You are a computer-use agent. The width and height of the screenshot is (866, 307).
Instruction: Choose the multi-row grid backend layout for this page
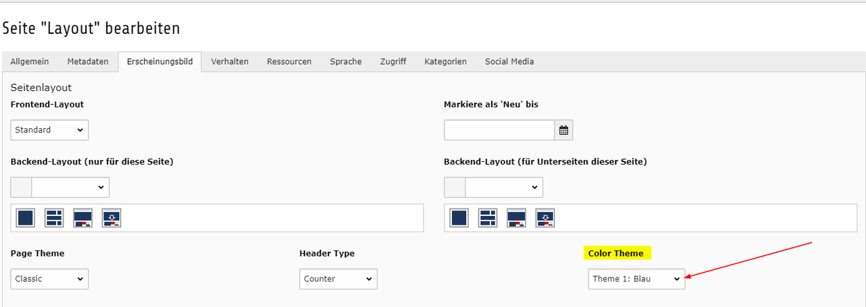pyautogui.click(x=54, y=218)
